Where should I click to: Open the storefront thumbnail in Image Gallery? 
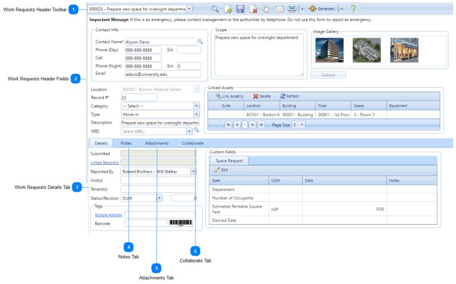404,50
